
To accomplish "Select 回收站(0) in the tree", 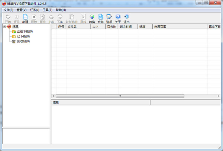I will pos(23,42).
